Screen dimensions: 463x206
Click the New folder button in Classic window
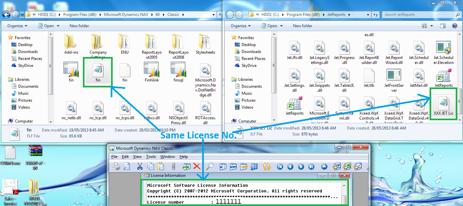point(79,26)
